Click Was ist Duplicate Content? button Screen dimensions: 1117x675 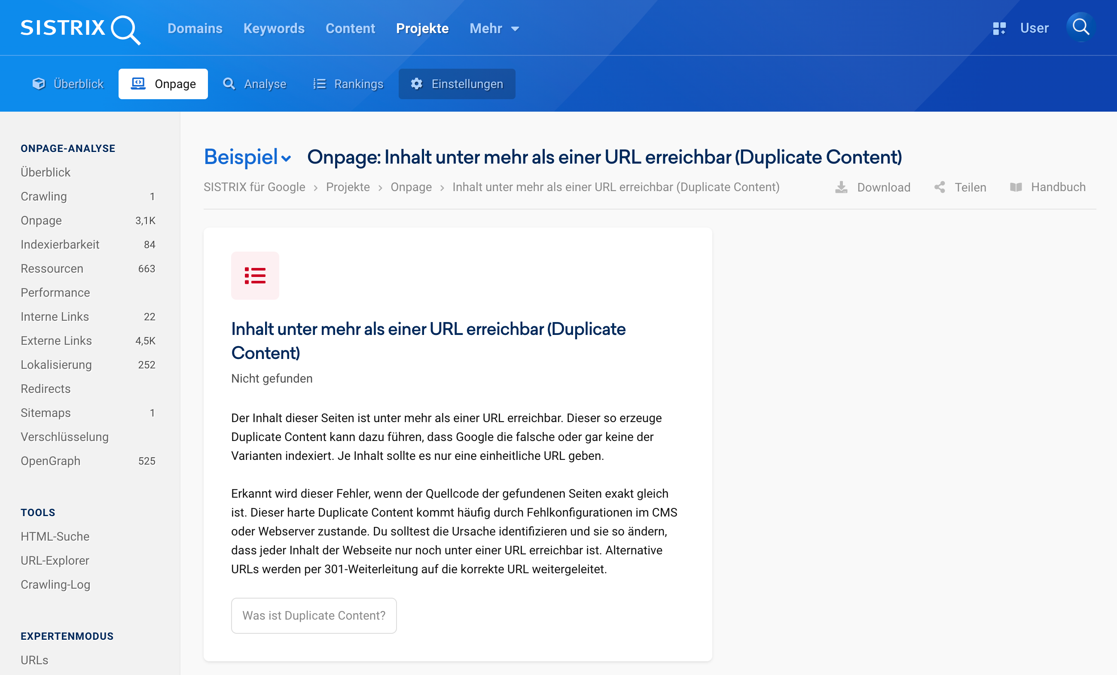pyautogui.click(x=314, y=615)
